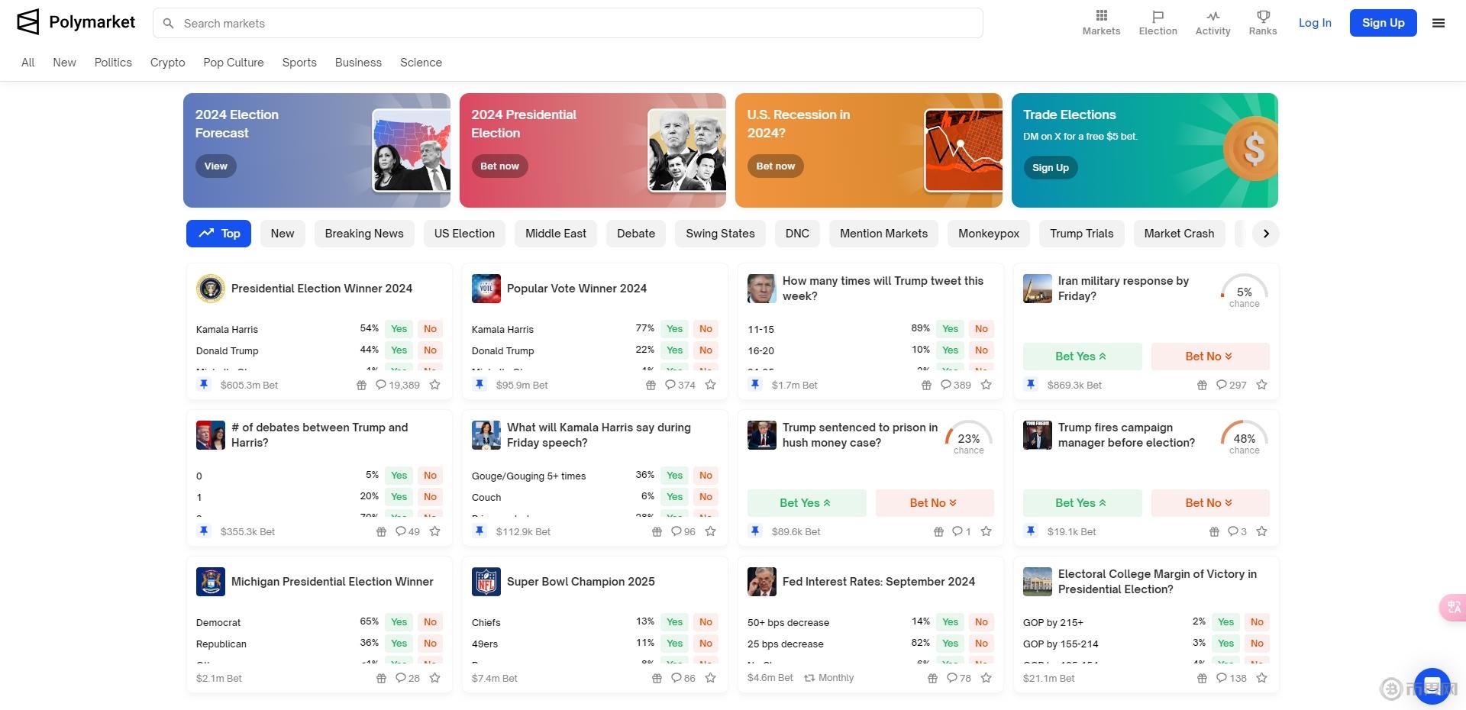Open the Activity pulse icon
Image resolution: width=1466 pixels, height=710 pixels.
tap(1213, 16)
